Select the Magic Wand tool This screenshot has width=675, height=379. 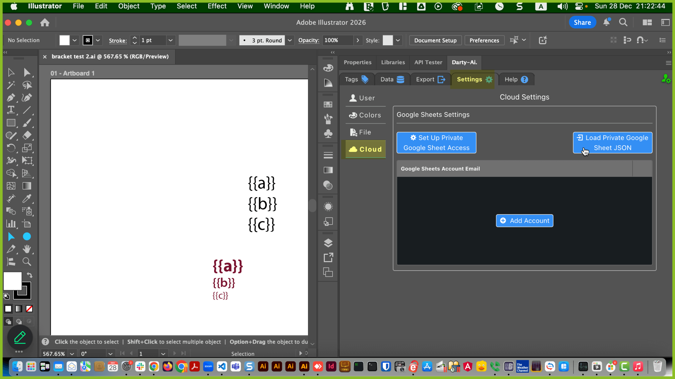[11, 85]
